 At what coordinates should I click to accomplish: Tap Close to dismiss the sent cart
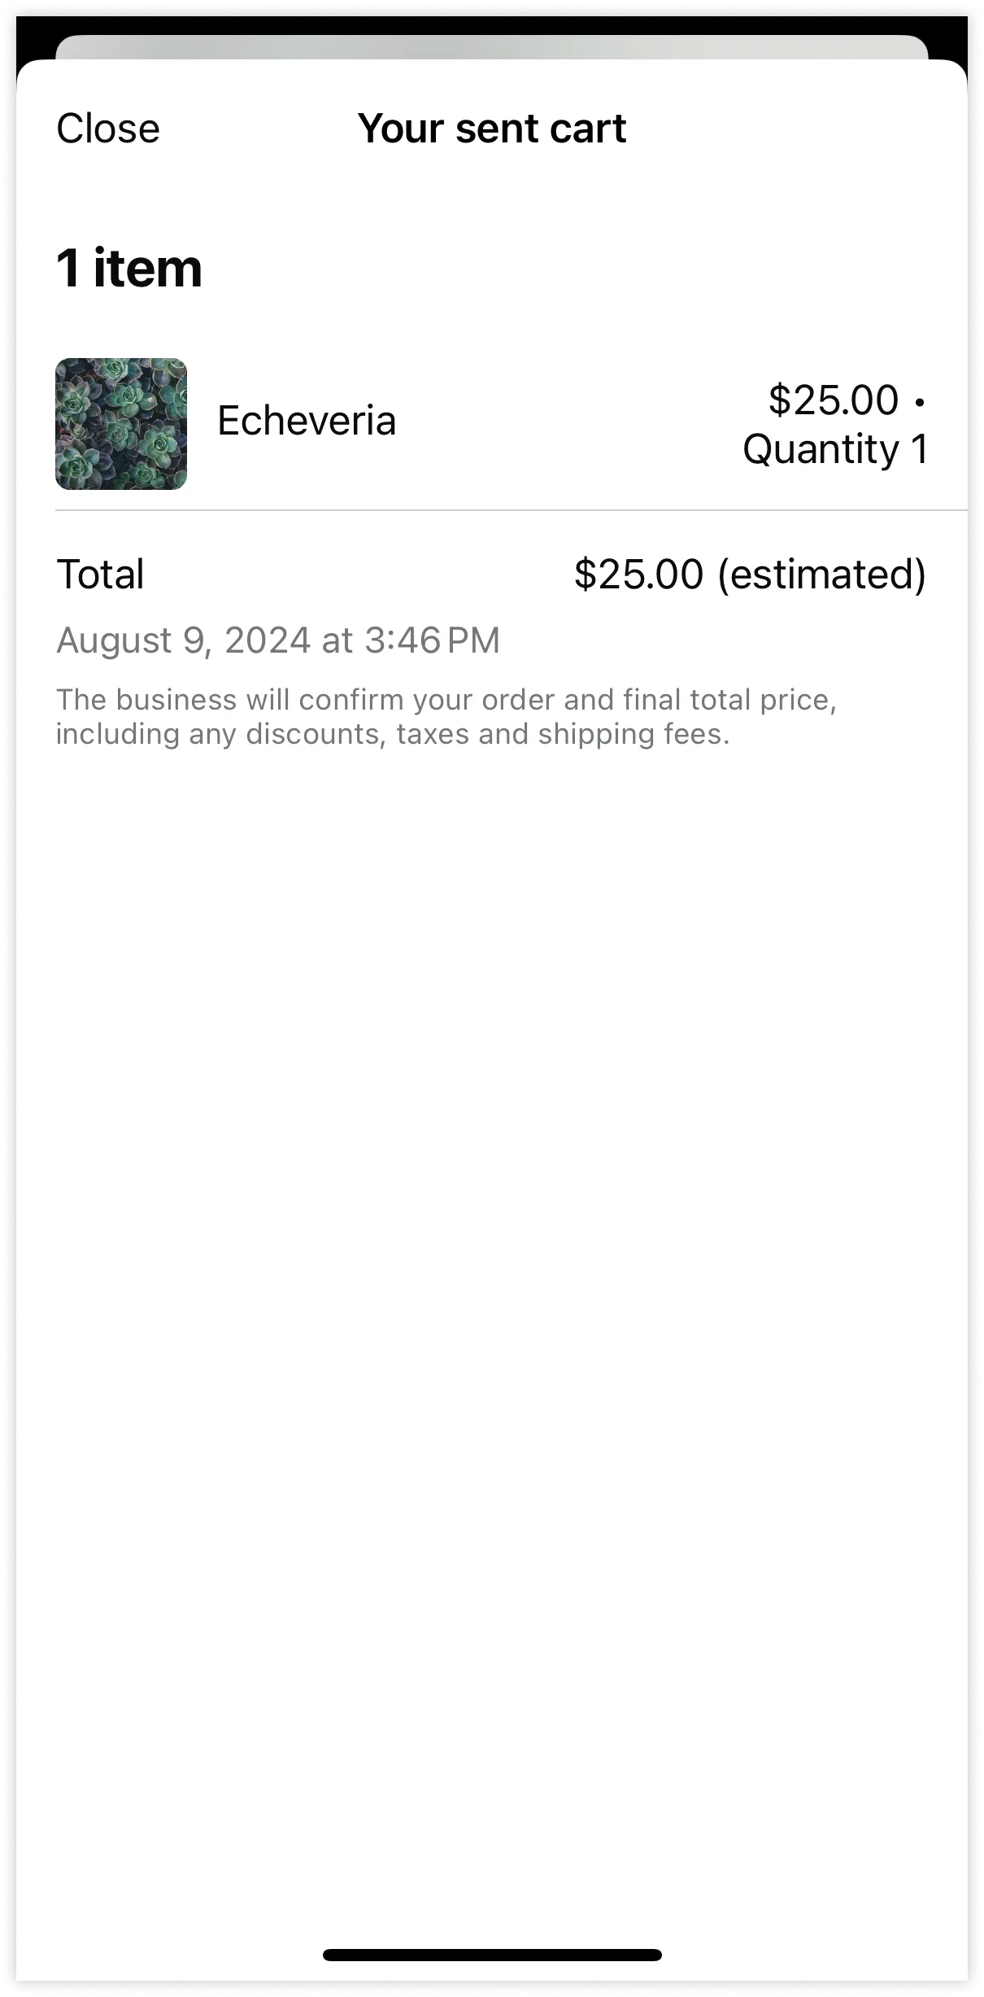pos(108,129)
